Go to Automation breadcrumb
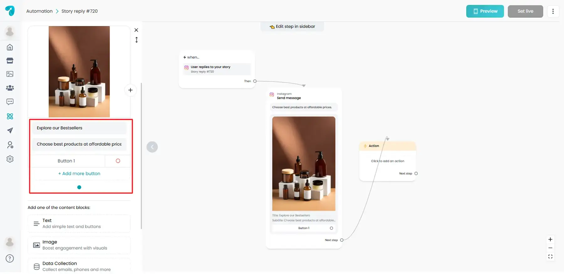 click(x=39, y=11)
